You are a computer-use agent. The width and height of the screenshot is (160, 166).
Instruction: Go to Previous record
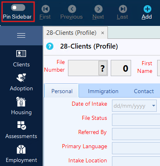[72, 12]
